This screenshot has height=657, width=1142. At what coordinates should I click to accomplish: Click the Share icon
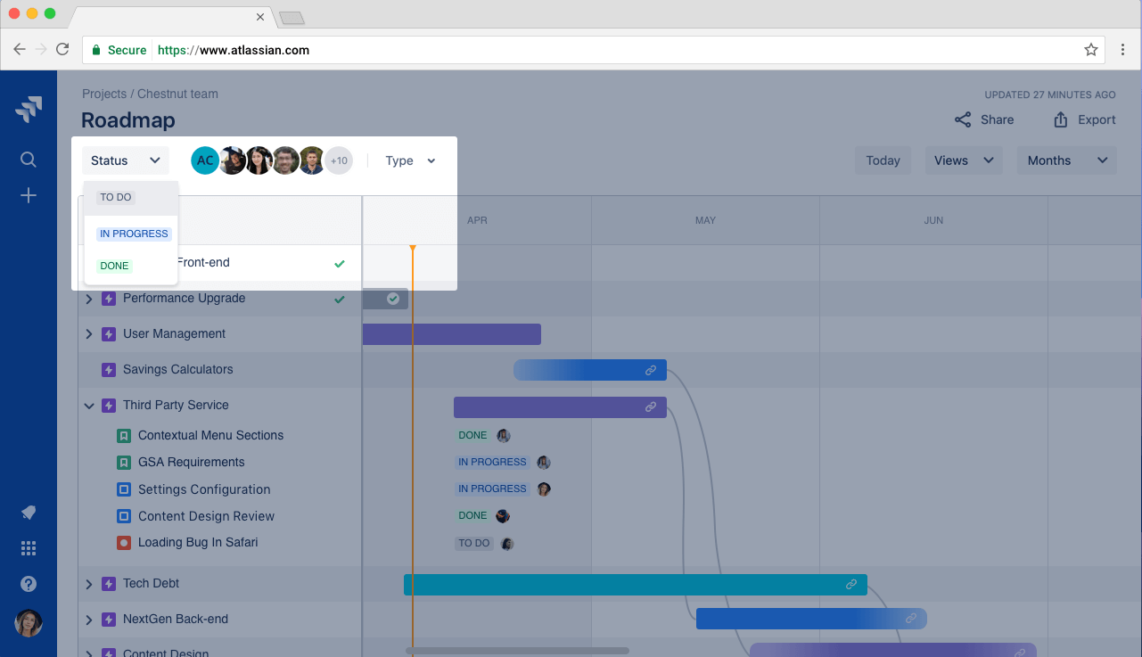[963, 119]
